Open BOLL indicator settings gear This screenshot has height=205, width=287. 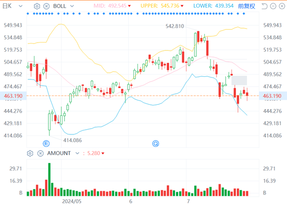tap(37, 6)
